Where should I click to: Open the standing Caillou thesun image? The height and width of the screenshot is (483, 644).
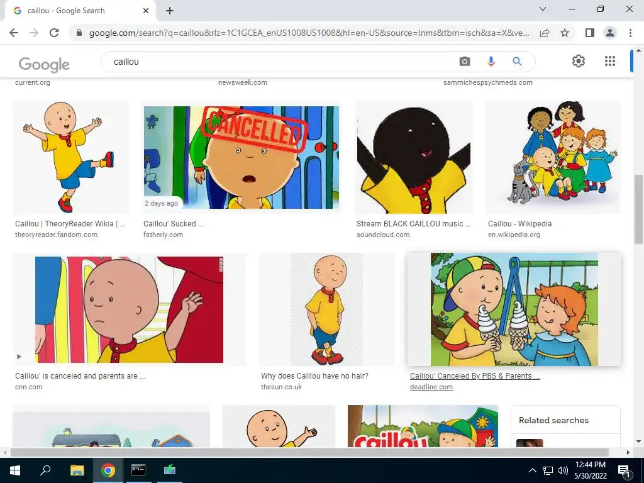(x=326, y=309)
